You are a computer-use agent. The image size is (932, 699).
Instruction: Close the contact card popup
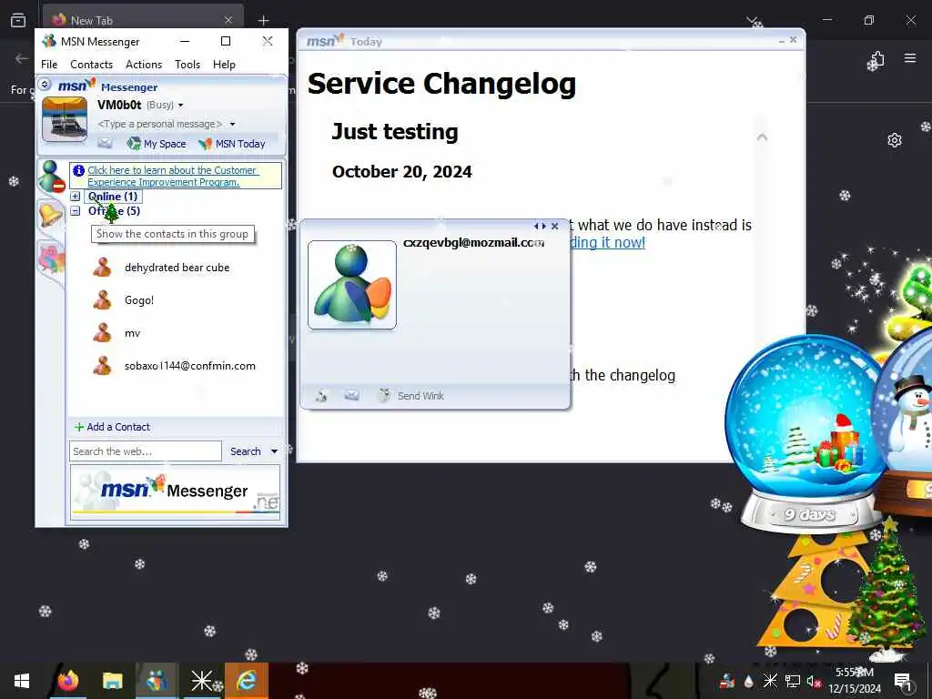click(x=554, y=227)
